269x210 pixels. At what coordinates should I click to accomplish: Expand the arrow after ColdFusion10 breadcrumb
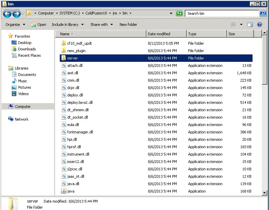coord(110,13)
